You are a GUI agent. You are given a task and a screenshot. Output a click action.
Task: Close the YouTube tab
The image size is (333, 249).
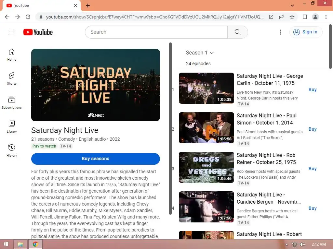point(75,6)
